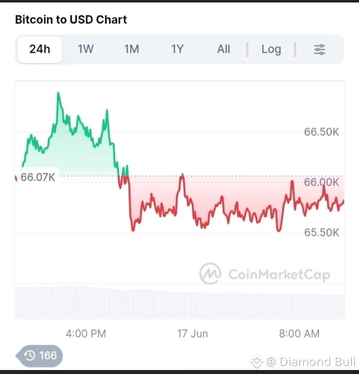The width and height of the screenshot is (359, 374).
Task: Click the history clock icon in badge
Action: (x=30, y=356)
